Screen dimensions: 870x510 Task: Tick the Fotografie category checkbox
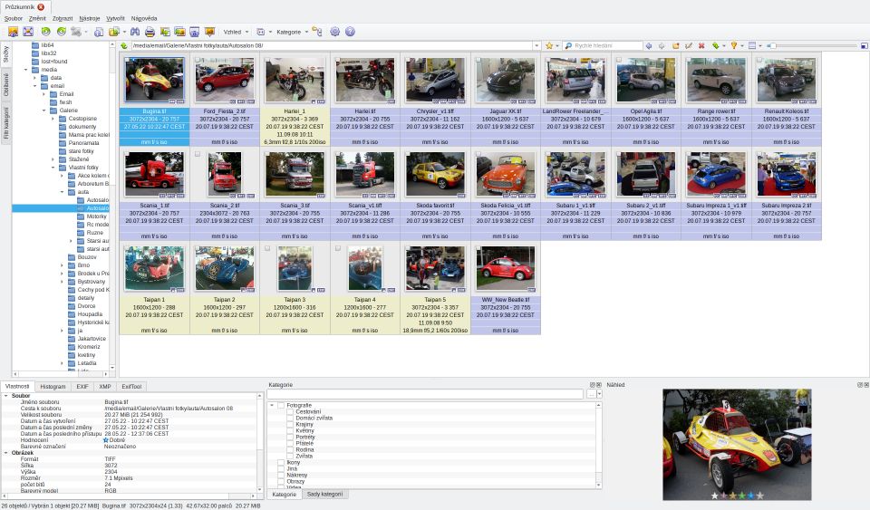pyautogui.click(x=281, y=405)
